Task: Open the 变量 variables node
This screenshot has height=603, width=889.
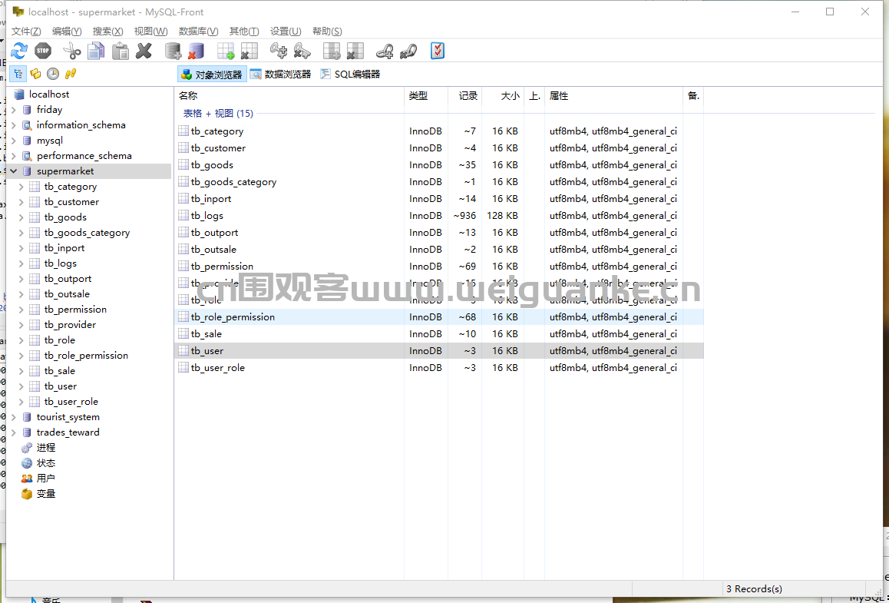Action: click(x=46, y=493)
